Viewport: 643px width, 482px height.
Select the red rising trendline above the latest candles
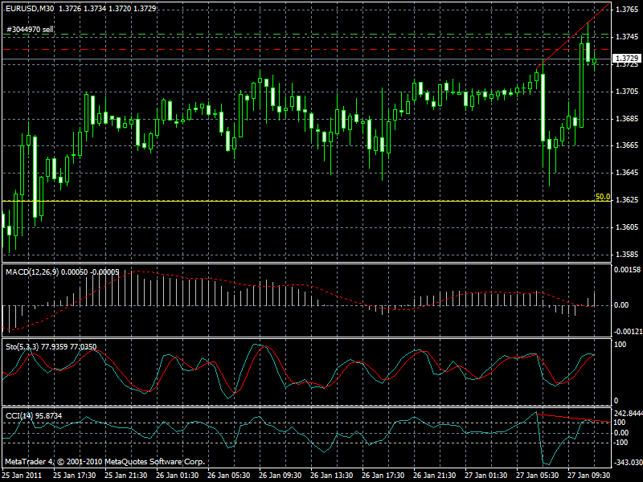573,35
